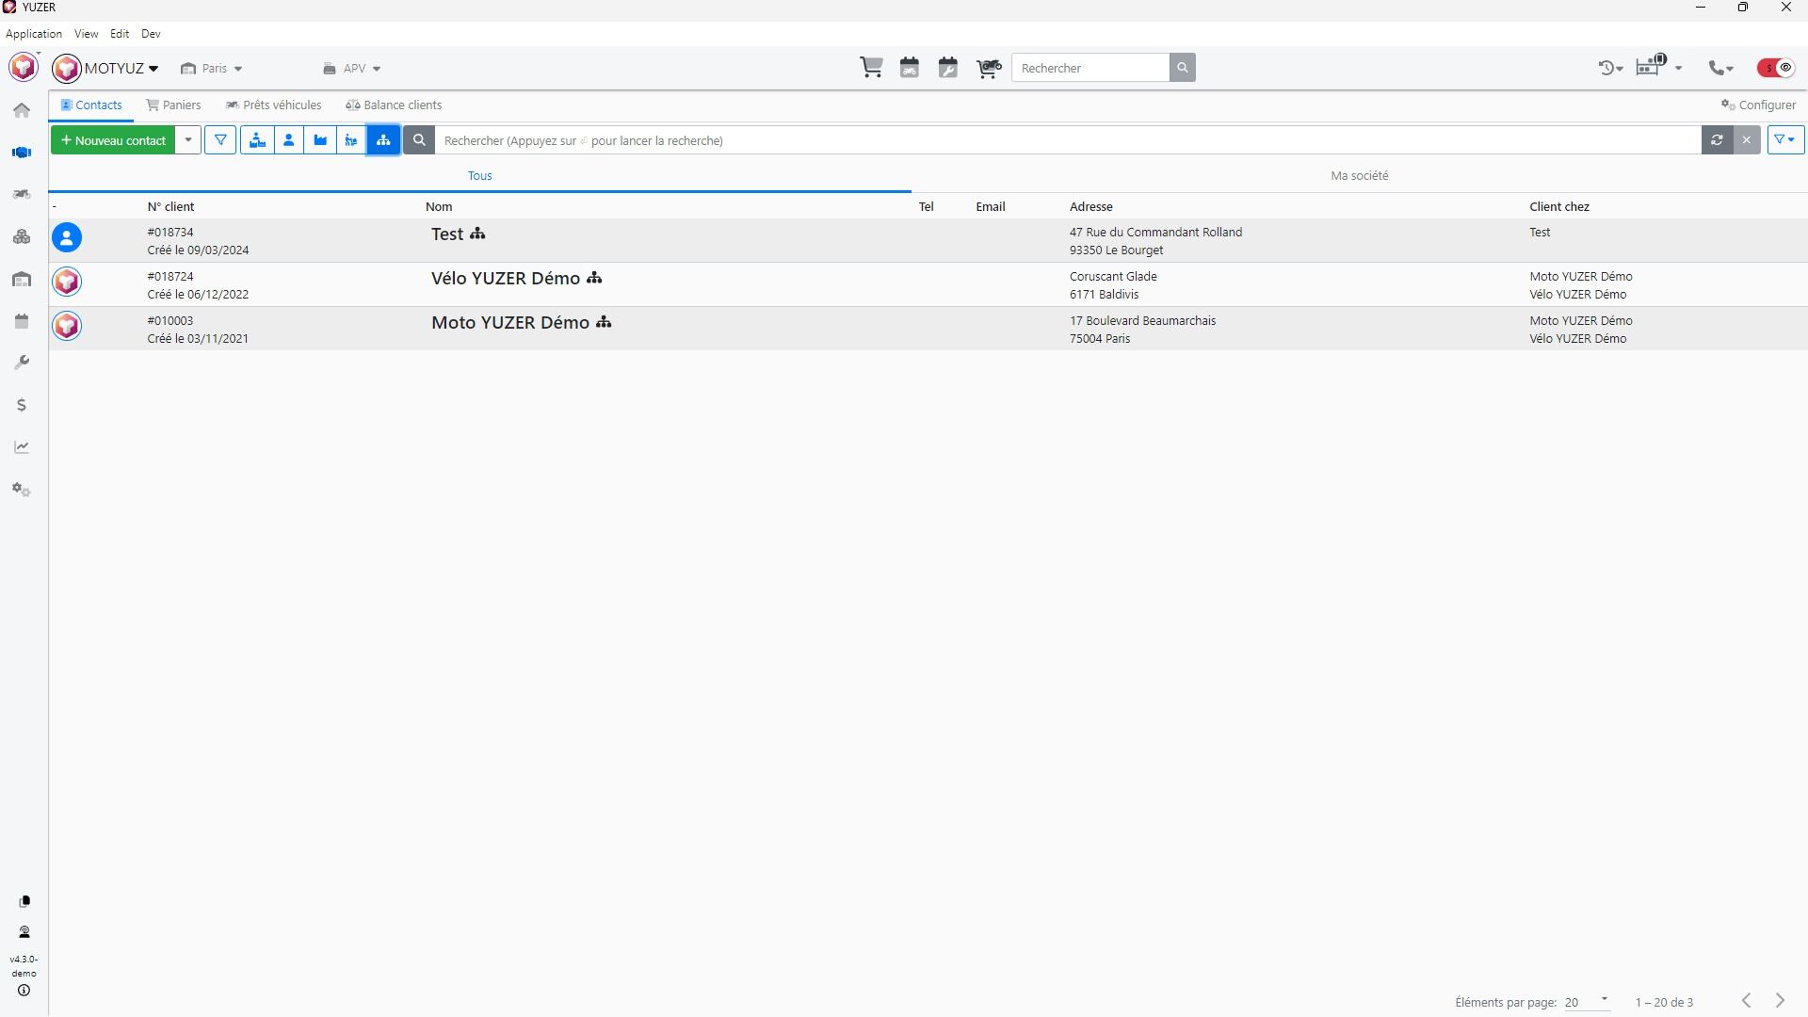
Task: Toggle the individual person contact filter
Action: (289, 140)
